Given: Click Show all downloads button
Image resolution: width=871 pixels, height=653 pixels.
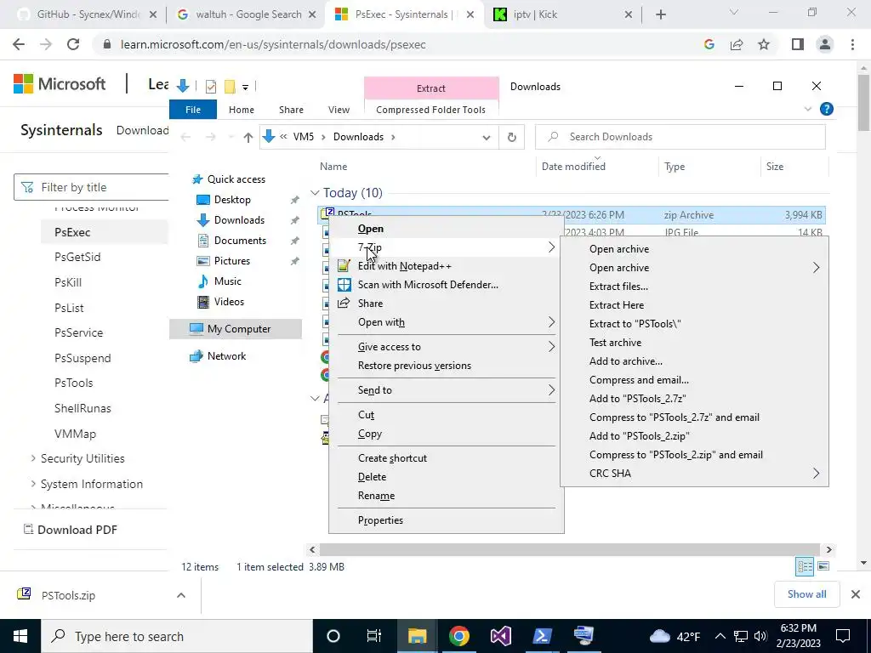Looking at the screenshot, I should point(806,594).
